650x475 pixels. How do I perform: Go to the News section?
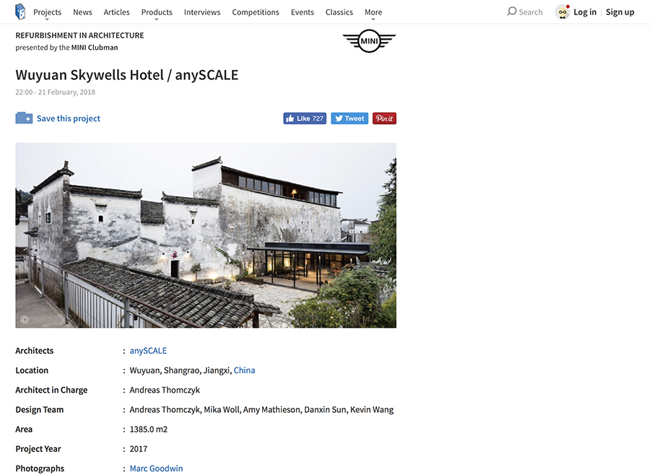coord(82,12)
